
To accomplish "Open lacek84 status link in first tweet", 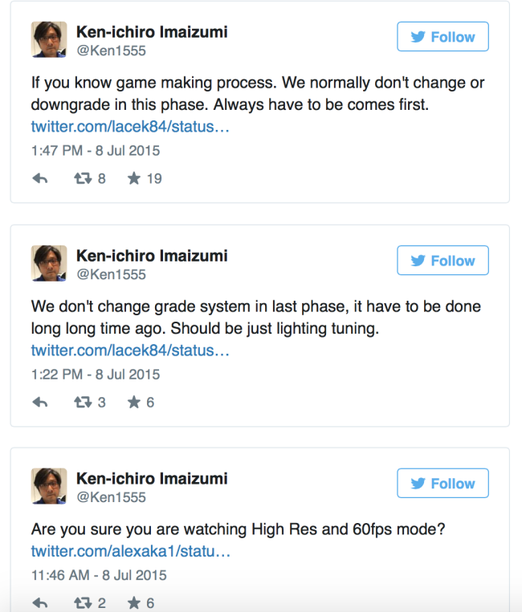I will click(x=130, y=127).
